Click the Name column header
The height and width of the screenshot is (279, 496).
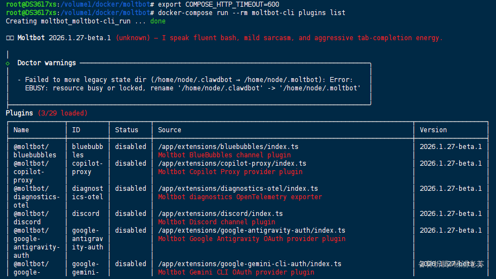[21, 130]
